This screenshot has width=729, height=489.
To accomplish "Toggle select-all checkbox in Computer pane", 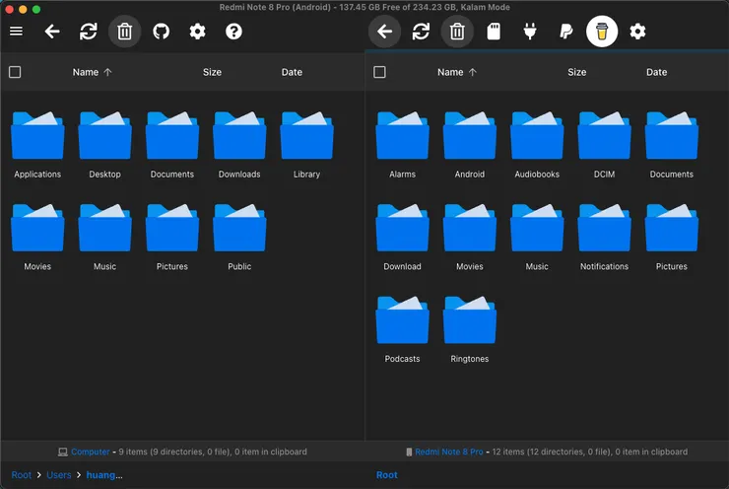I will (x=15, y=72).
